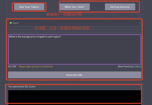This screenshot has width=152, height=105.
Task: Click the 50/ 200 character counter
Action: (x=12, y=66)
